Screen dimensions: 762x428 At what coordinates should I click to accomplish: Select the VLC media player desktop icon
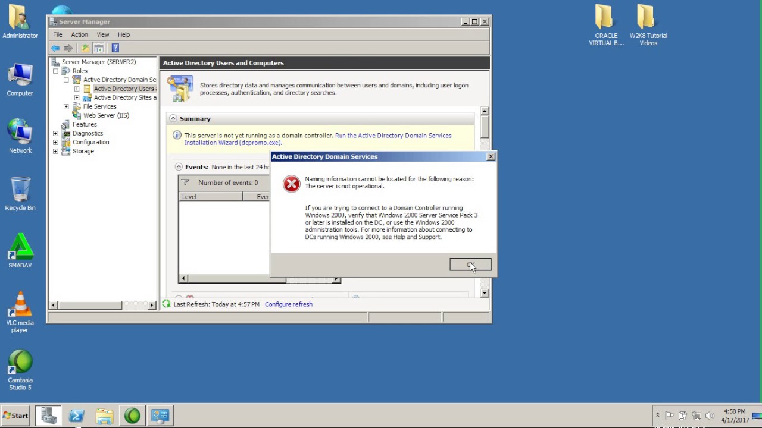coord(20,312)
